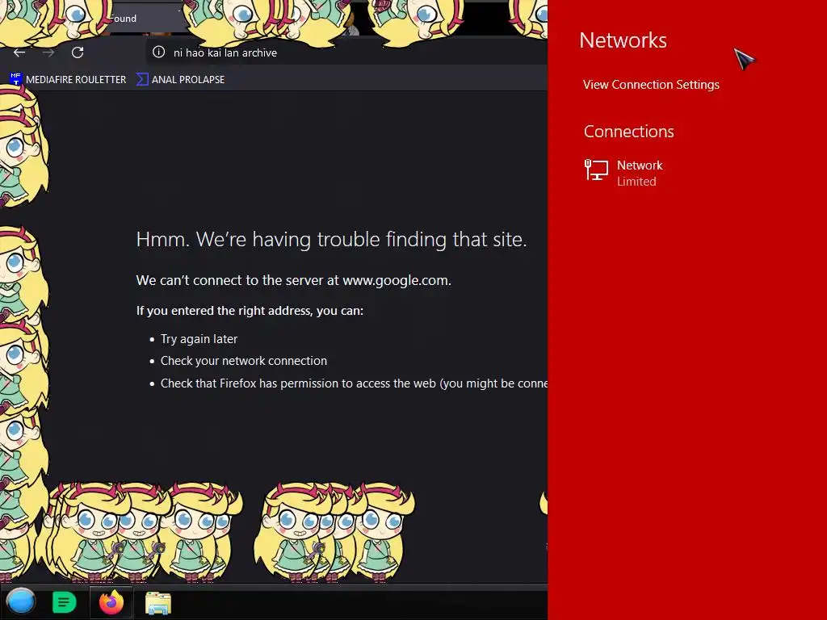
Task: Reload the current page
Action: 78,52
